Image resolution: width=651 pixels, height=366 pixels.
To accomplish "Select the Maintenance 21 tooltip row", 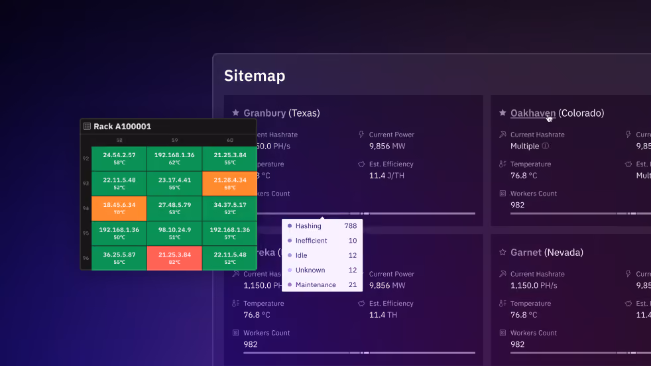I will point(322,285).
